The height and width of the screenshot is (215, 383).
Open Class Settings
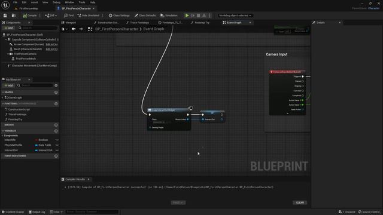[x=119, y=16]
